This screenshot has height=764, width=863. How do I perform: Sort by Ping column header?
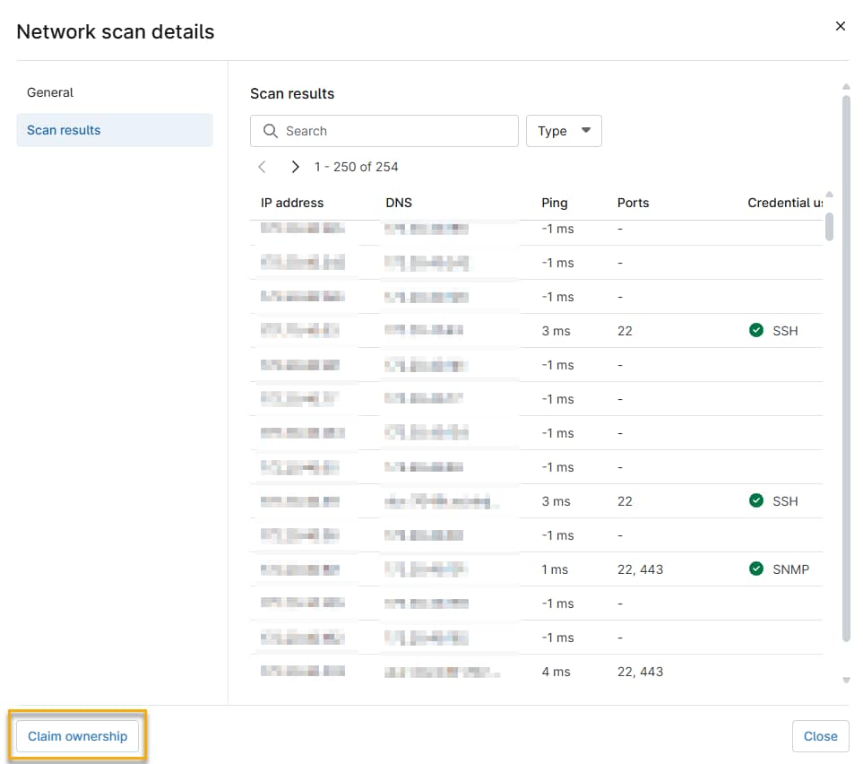[554, 203]
